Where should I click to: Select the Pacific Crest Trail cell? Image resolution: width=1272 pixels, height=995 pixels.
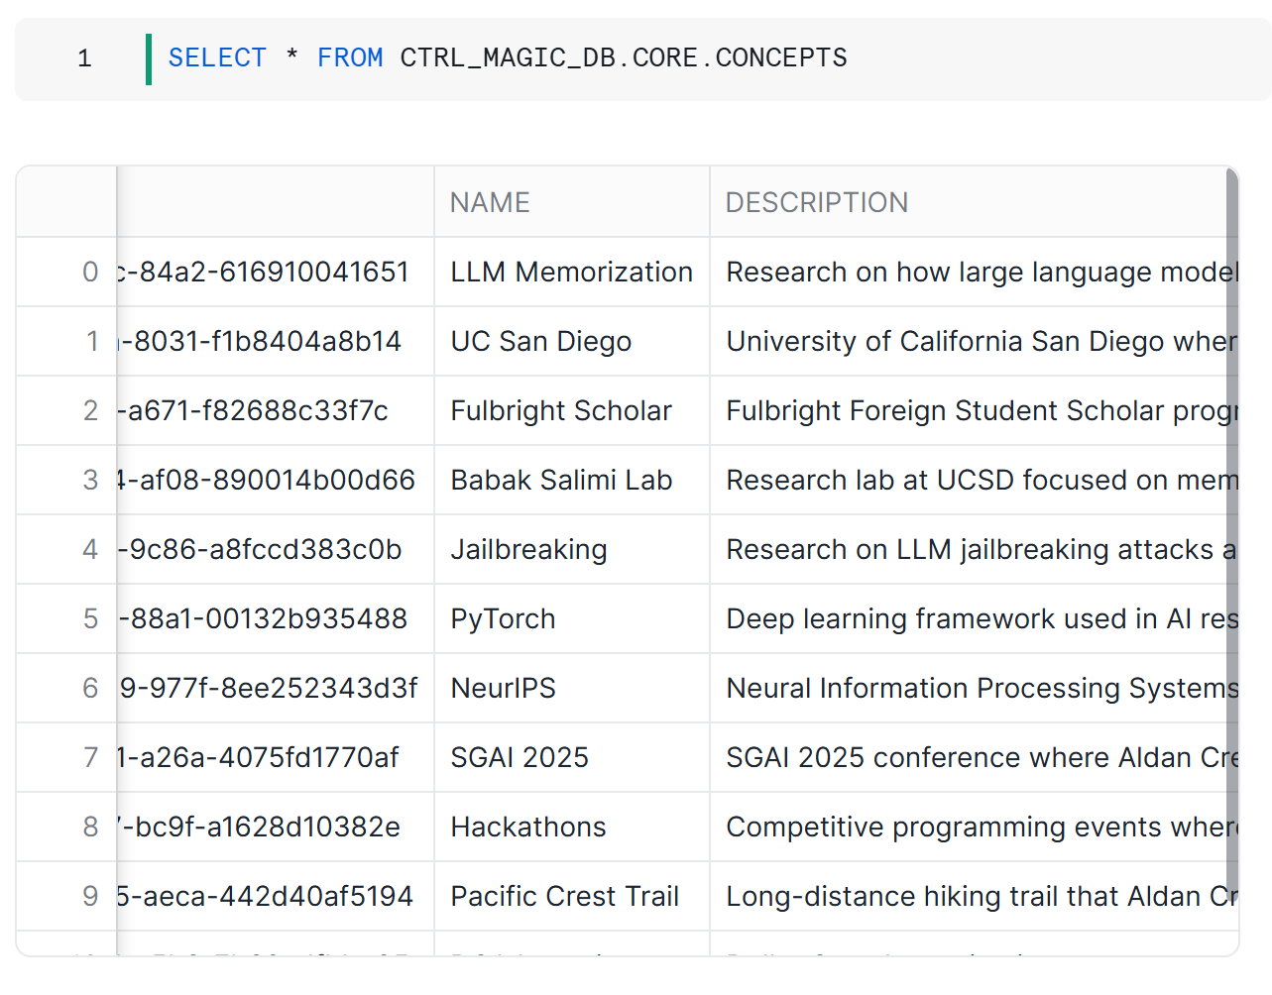click(564, 896)
